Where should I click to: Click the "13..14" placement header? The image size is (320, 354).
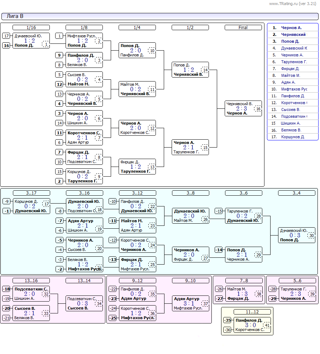(84, 281)
